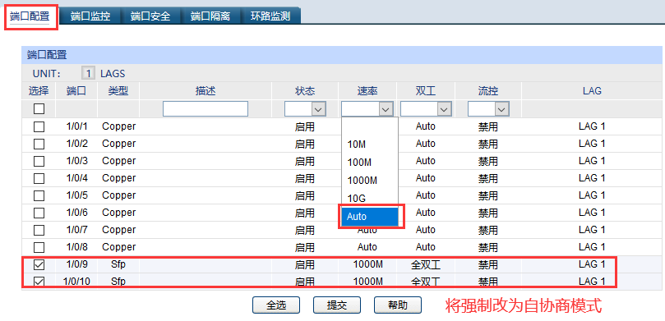The width and height of the screenshot is (665, 321).
Task: Click 禁用 flow control of port 1/0/6
Action: (488, 213)
